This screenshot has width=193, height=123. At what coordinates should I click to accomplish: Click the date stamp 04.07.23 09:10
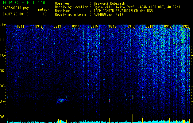coord(16,14)
